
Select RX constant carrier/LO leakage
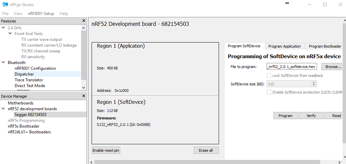49,45
